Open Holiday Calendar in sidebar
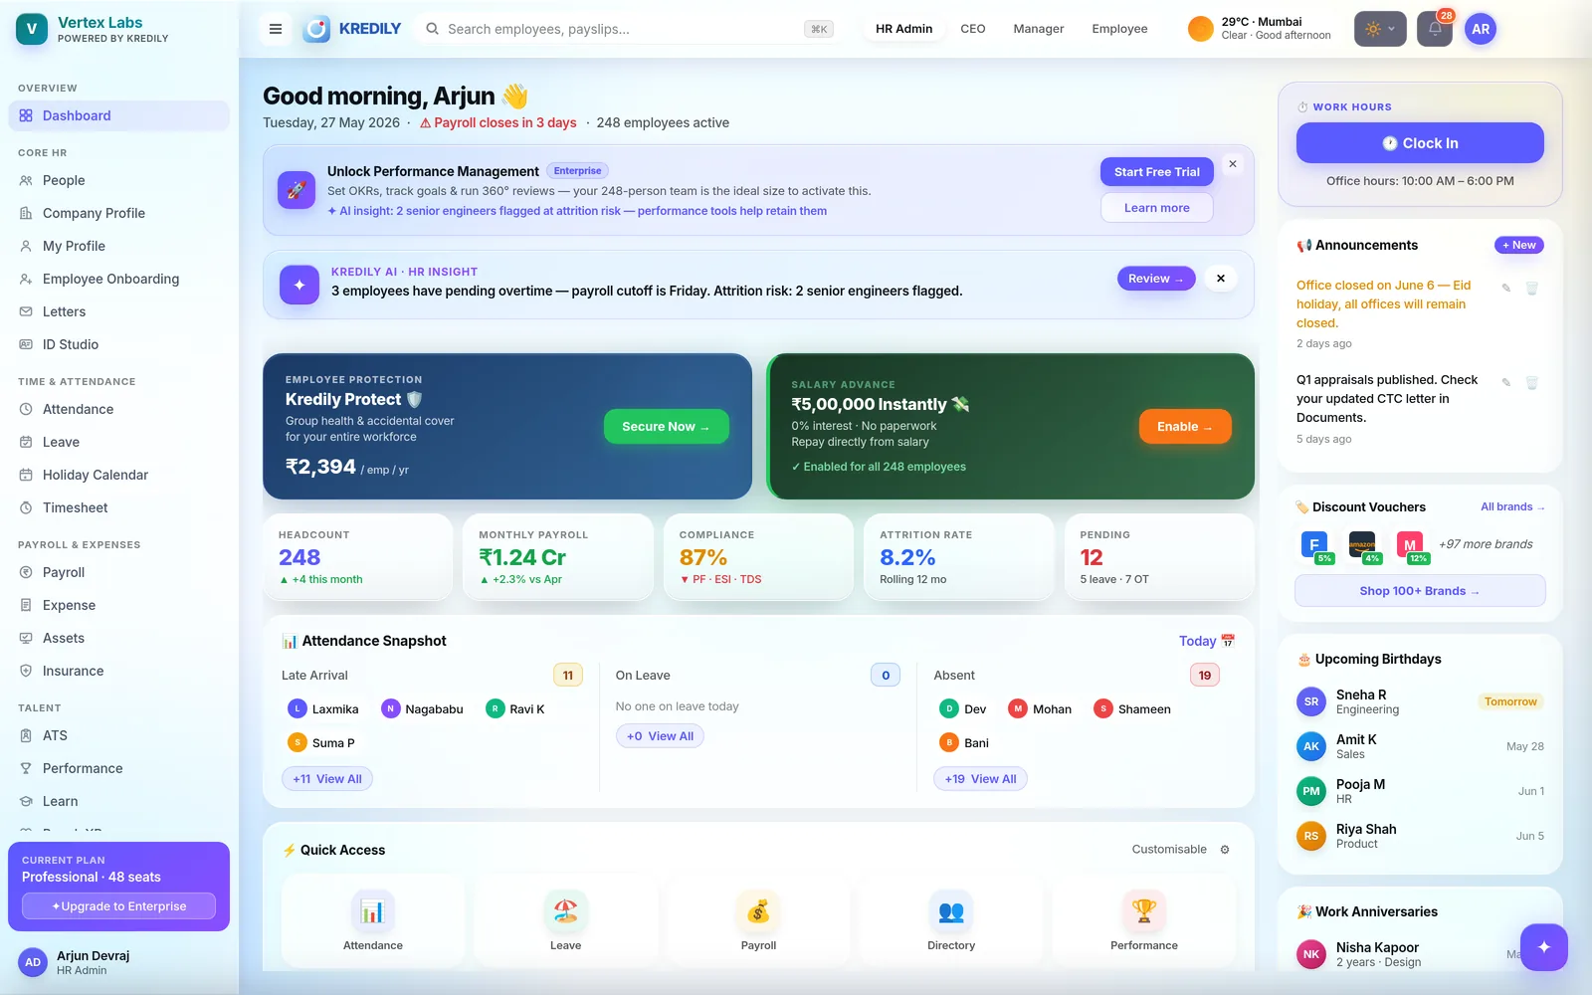This screenshot has width=1592, height=995. 118,475
